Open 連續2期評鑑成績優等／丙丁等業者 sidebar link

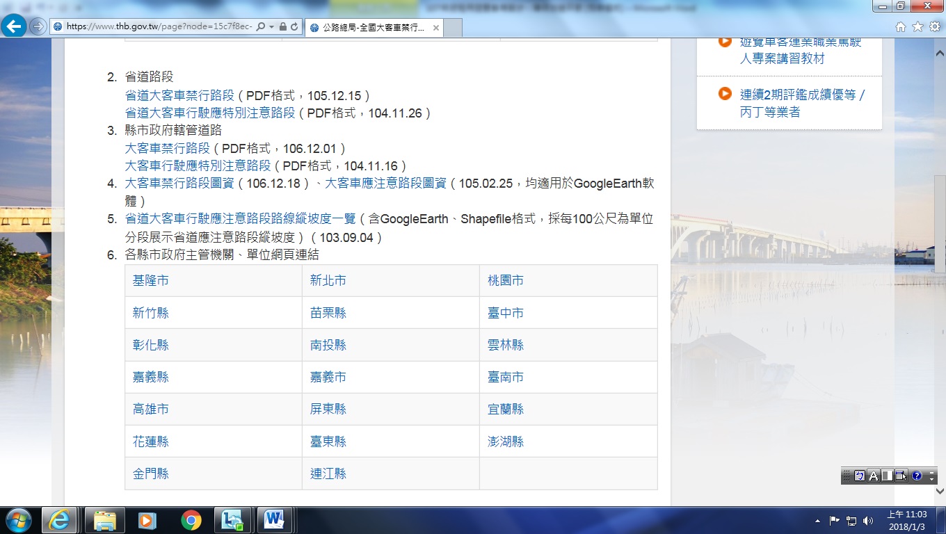click(803, 104)
